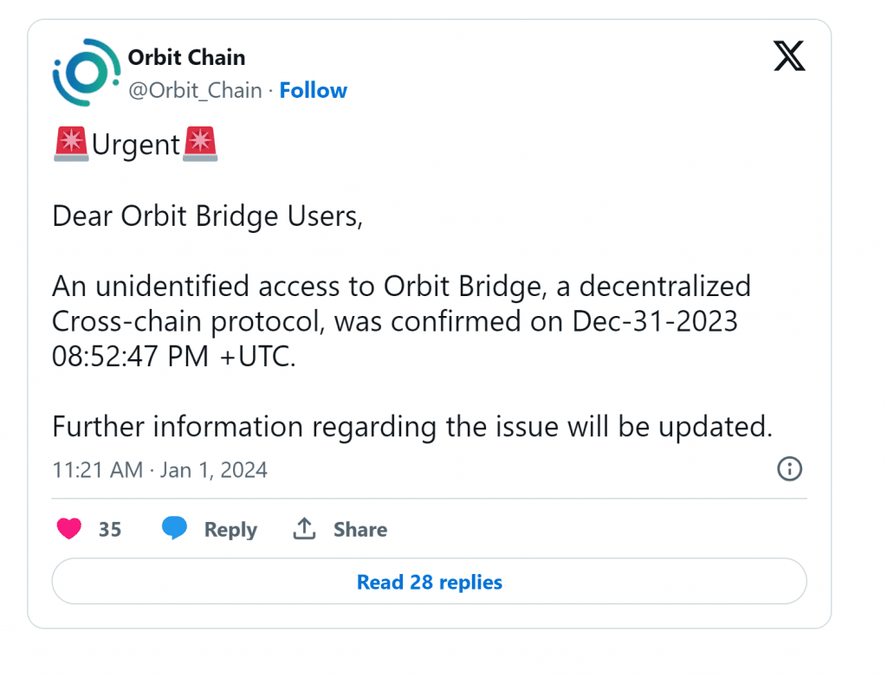Open the X logo in the corner
Screen dimensions: 887x677
788,57
